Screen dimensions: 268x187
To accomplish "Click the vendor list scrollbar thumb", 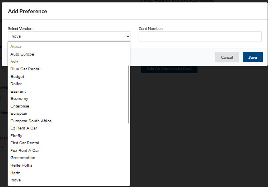I will pyautogui.click(x=128, y=94).
